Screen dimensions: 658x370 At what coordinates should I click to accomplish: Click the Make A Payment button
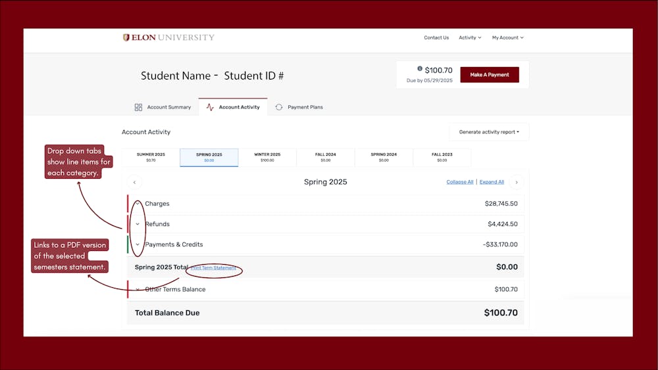coord(489,75)
